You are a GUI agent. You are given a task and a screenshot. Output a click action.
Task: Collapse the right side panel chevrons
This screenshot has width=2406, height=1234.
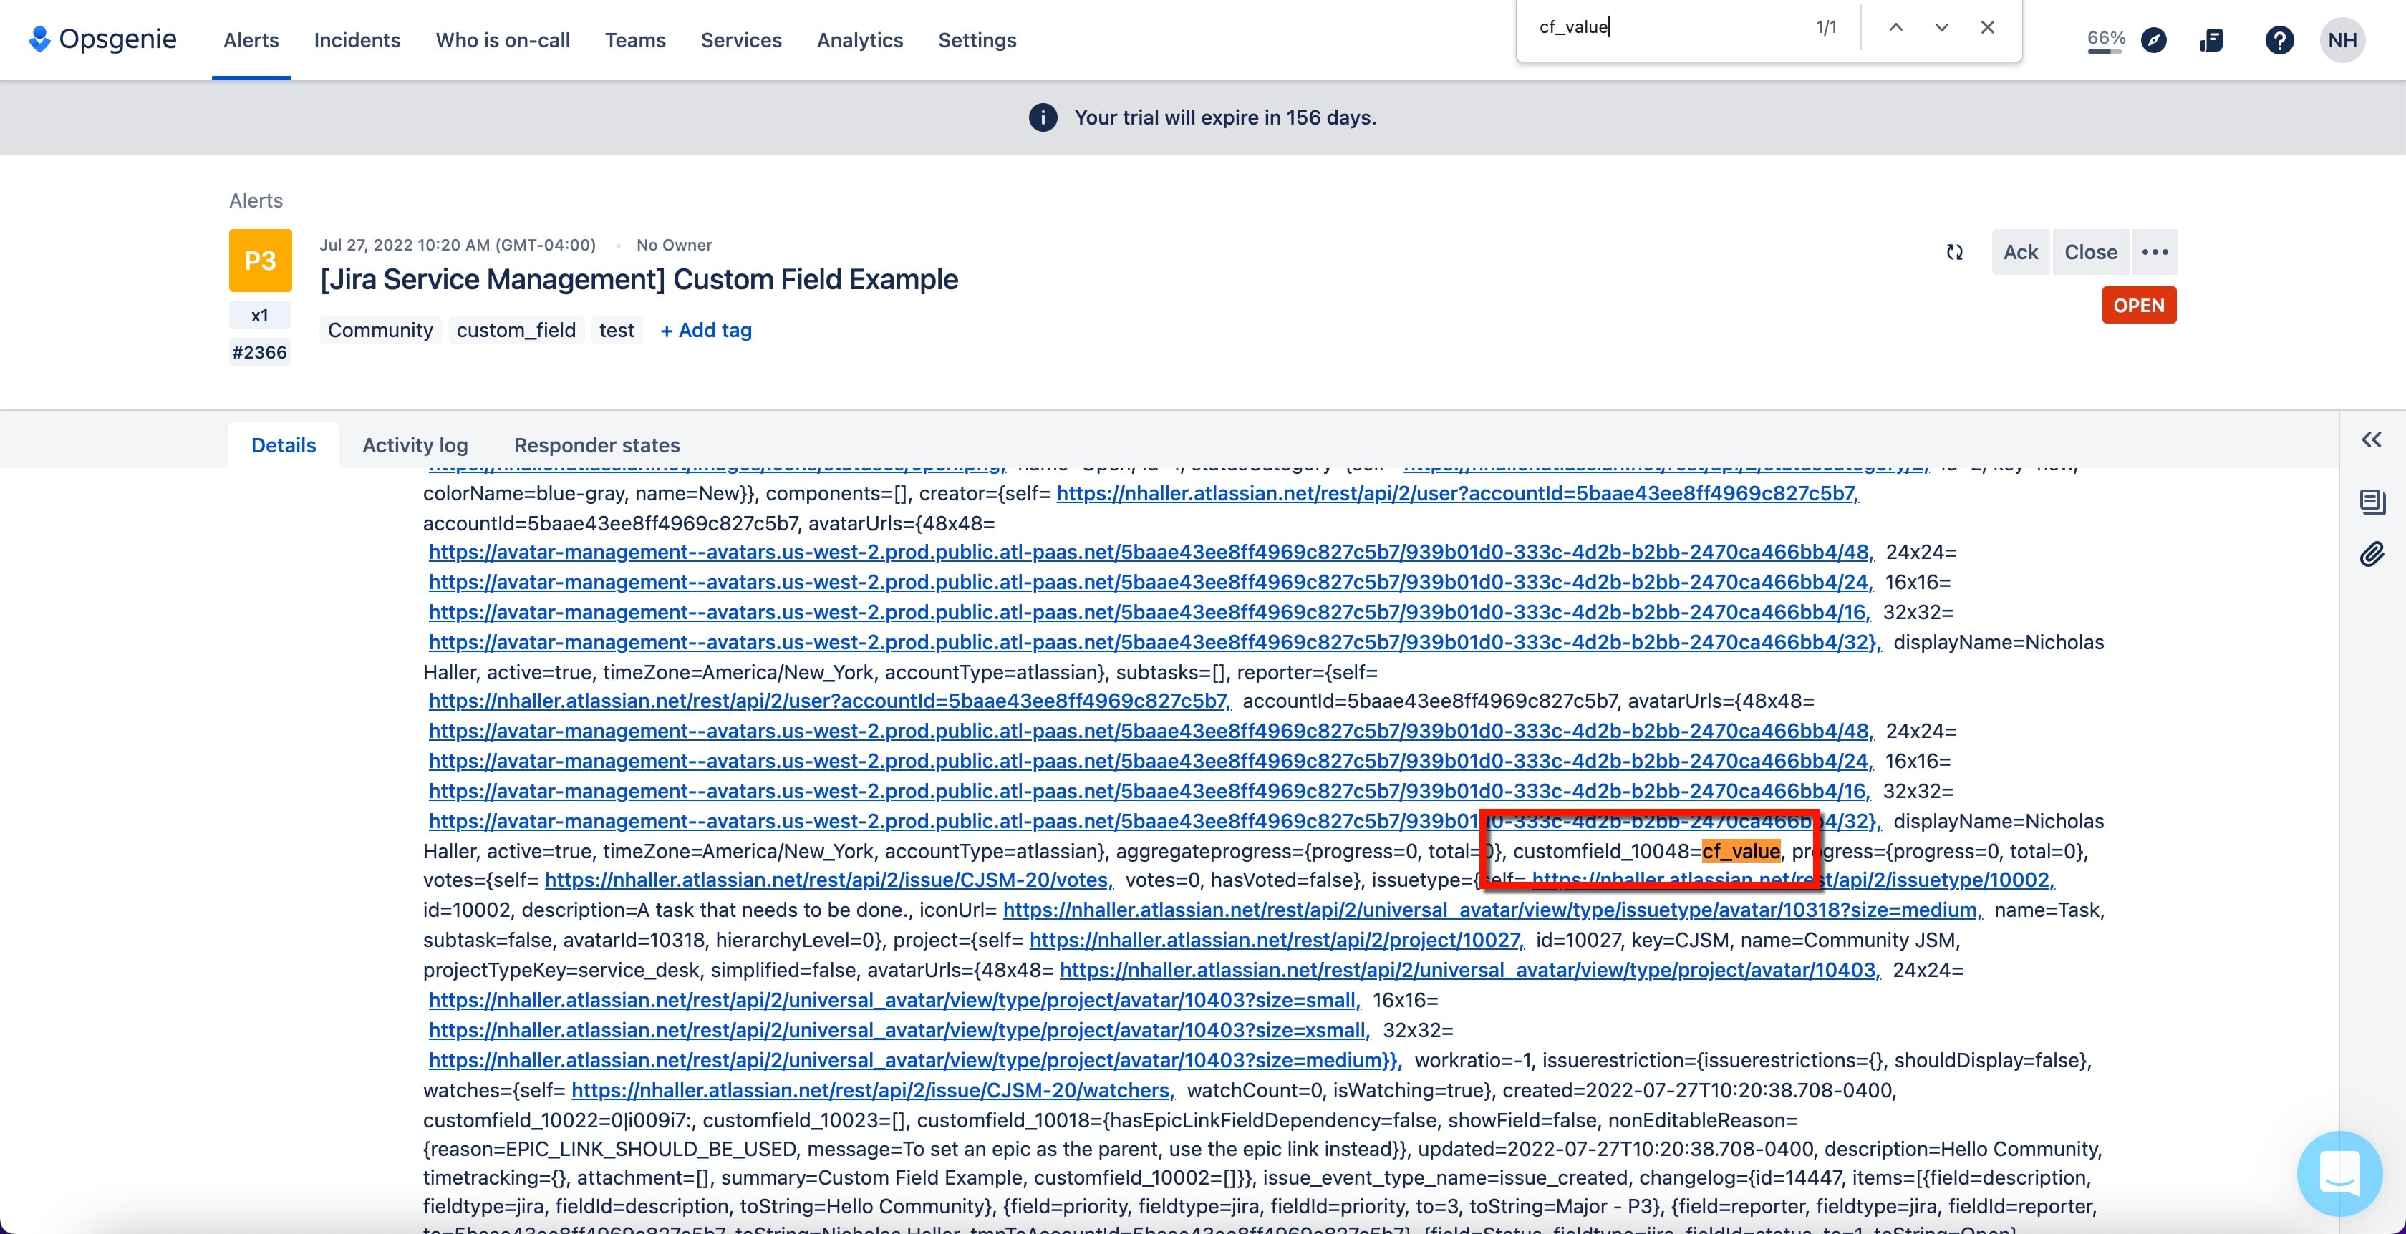click(2372, 439)
